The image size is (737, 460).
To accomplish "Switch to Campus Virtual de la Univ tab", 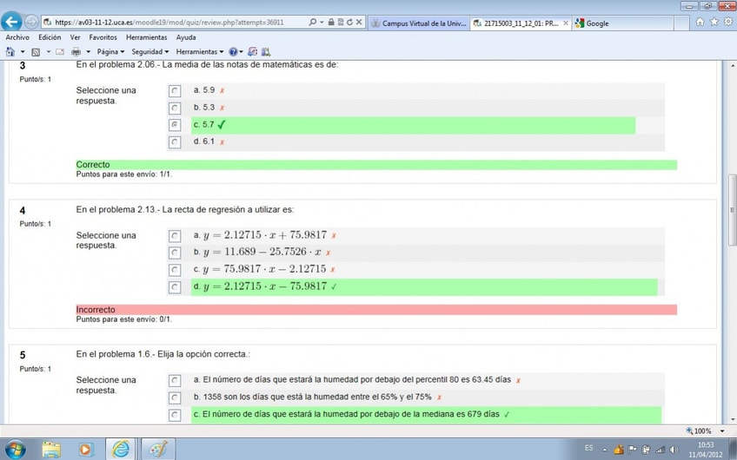I will [x=418, y=23].
